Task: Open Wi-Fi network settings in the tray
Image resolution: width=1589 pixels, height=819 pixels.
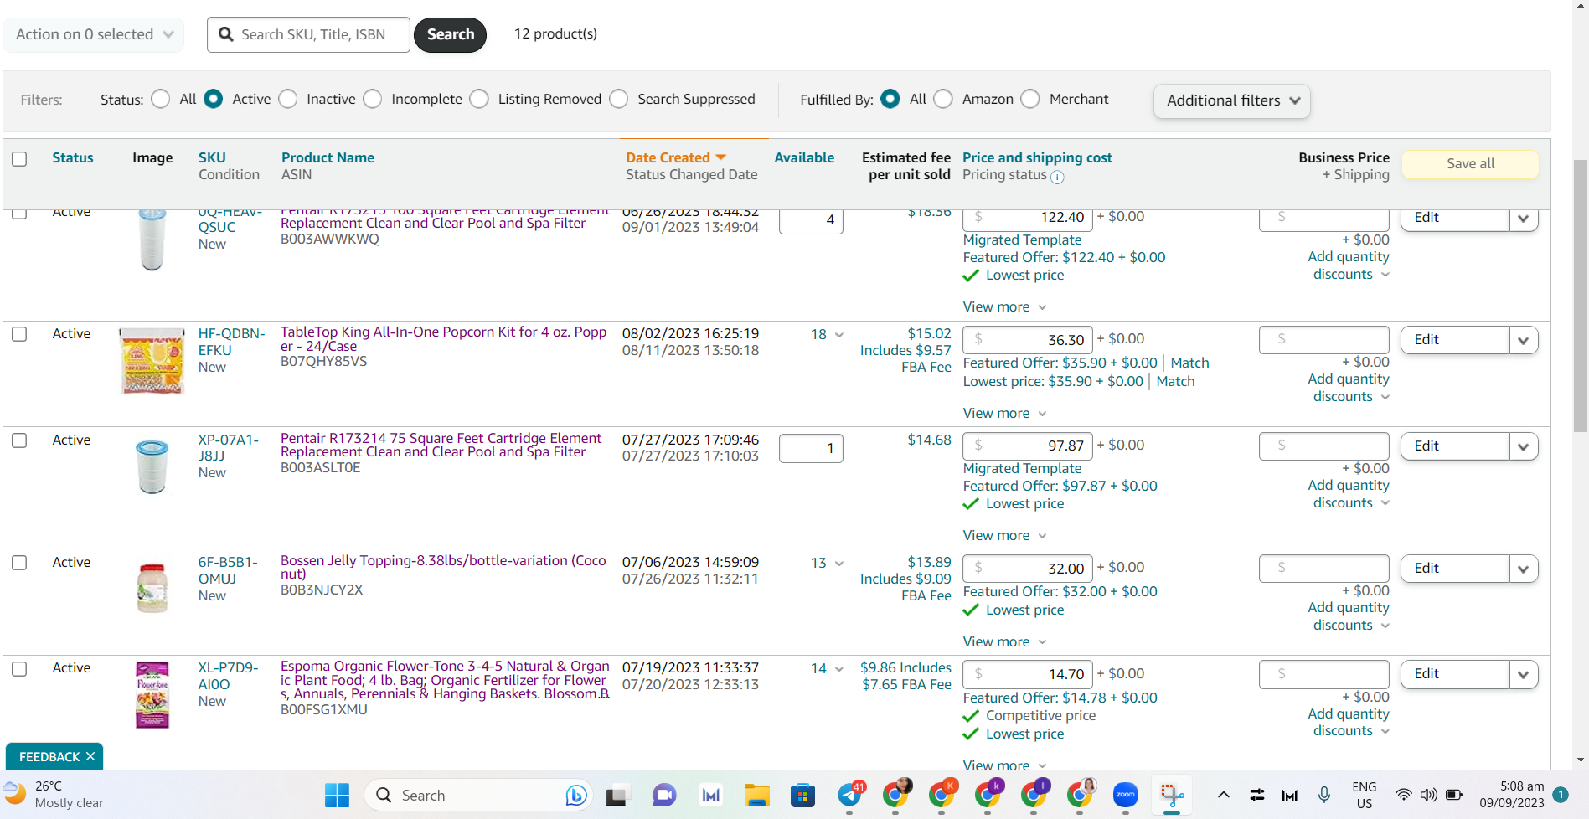Action: (x=1403, y=795)
